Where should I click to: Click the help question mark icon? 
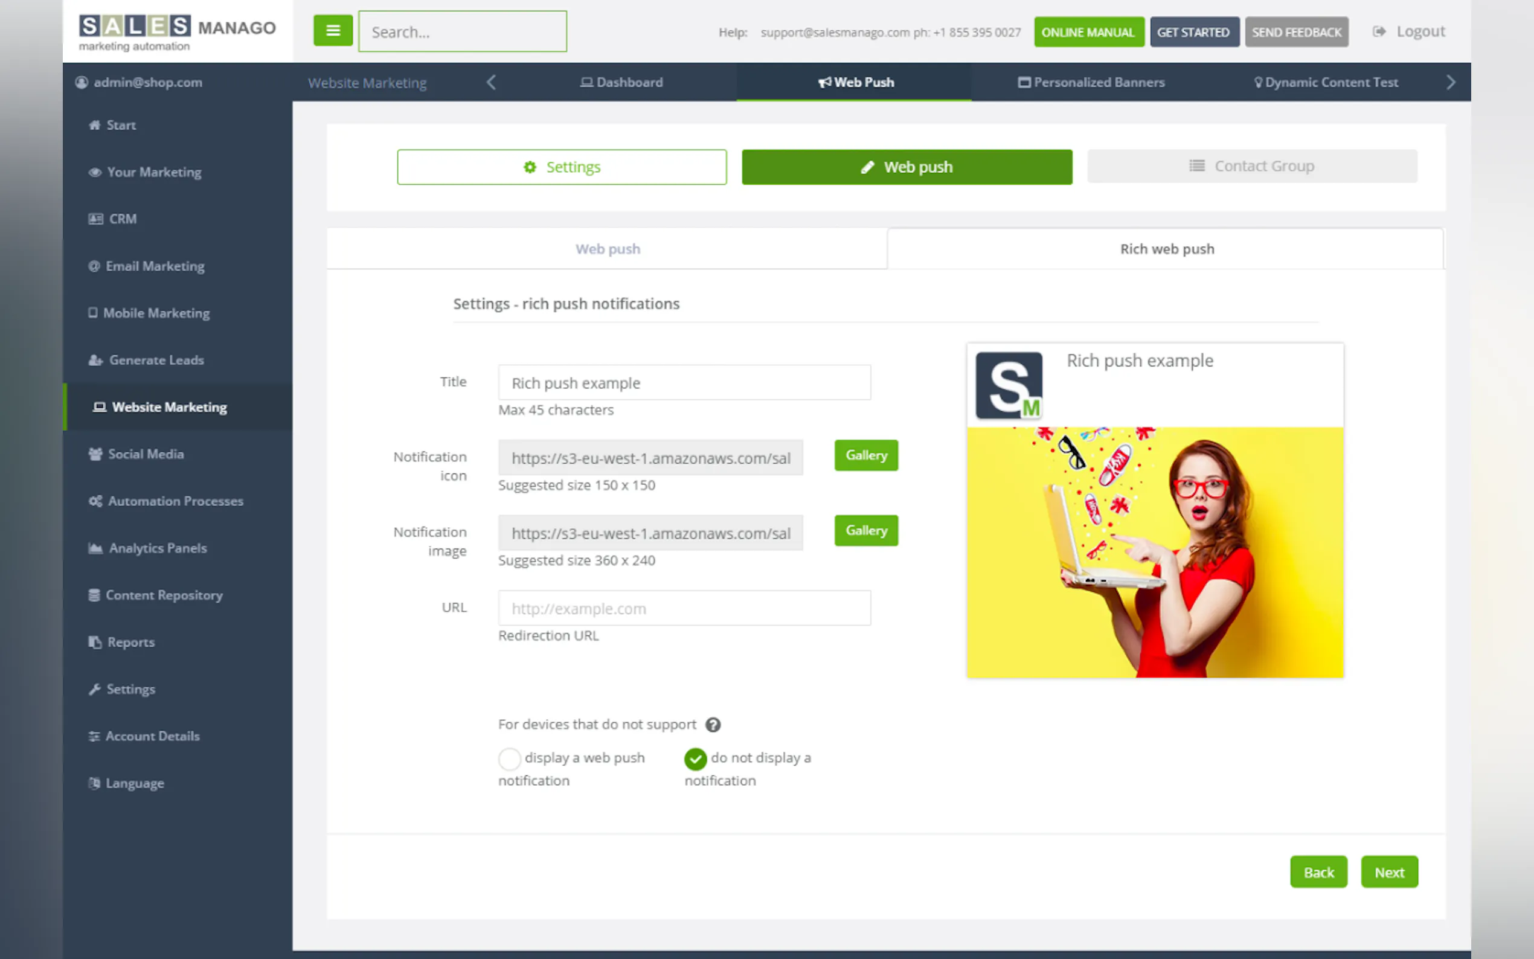[x=713, y=724]
